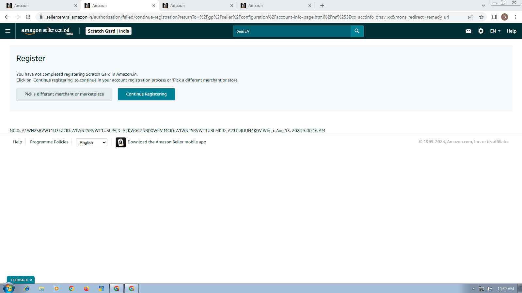The height and width of the screenshot is (293, 522).
Task: Click the copyright 1999-2024 Amazon.com text
Action: 464,142
